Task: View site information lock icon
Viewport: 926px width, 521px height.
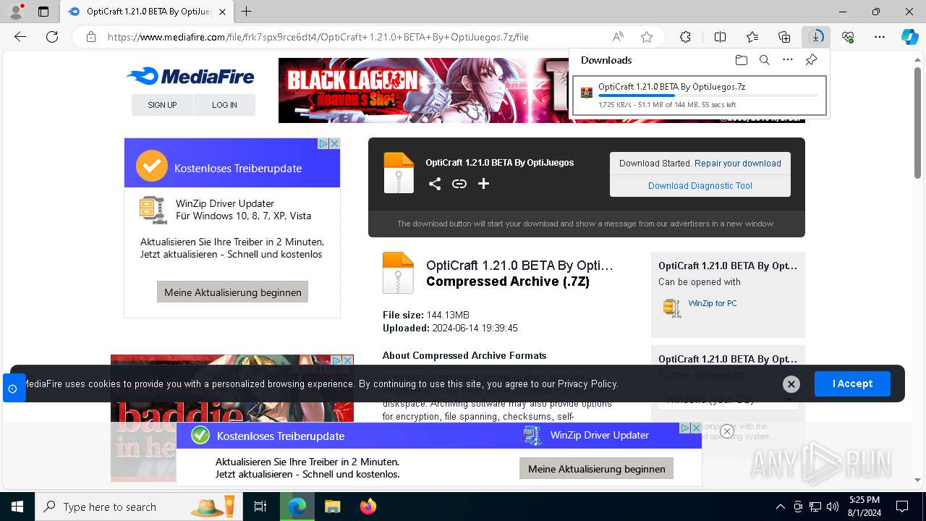Action: coord(91,37)
